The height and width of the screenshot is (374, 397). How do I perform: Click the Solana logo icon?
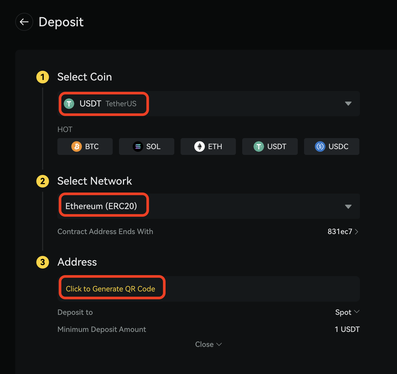tap(138, 146)
